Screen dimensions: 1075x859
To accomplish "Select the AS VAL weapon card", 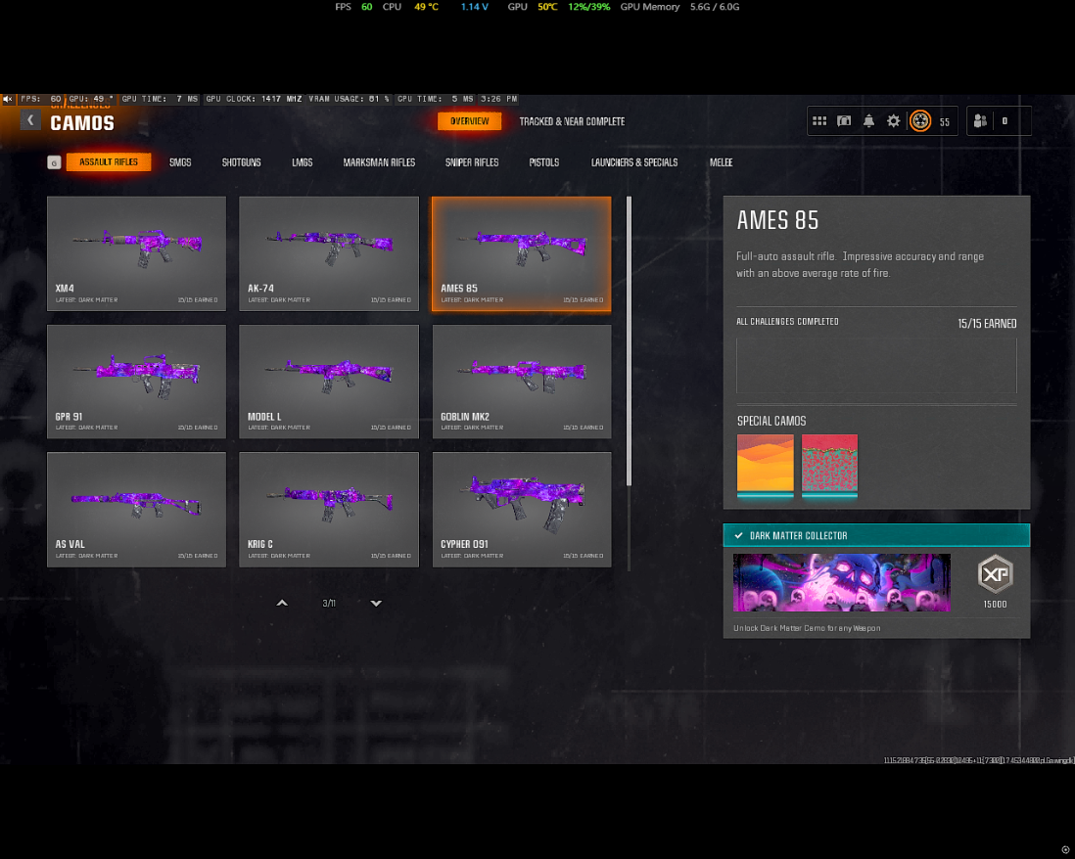I will [x=136, y=510].
